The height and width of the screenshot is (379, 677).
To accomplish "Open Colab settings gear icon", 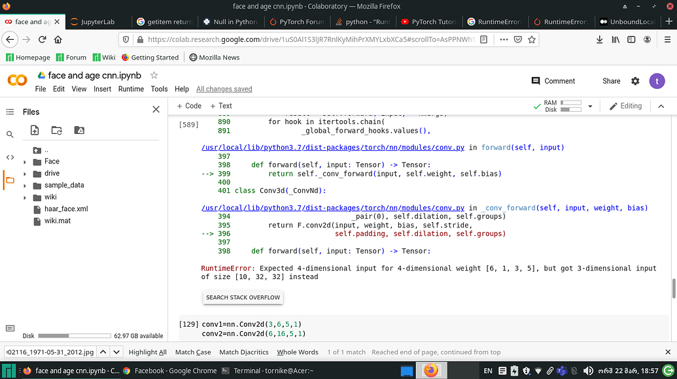I will click(x=635, y=81).
